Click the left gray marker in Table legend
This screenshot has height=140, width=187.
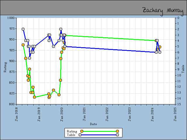click(x=82, y=135)
